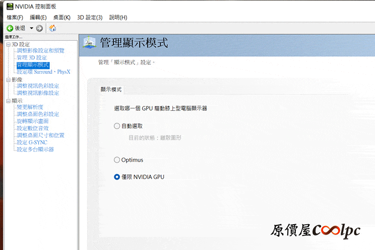This screenshot has height=250, width=375.
Task: Click the green Back arrow icon
Action: pyautogui.click(x=10, y=28)
